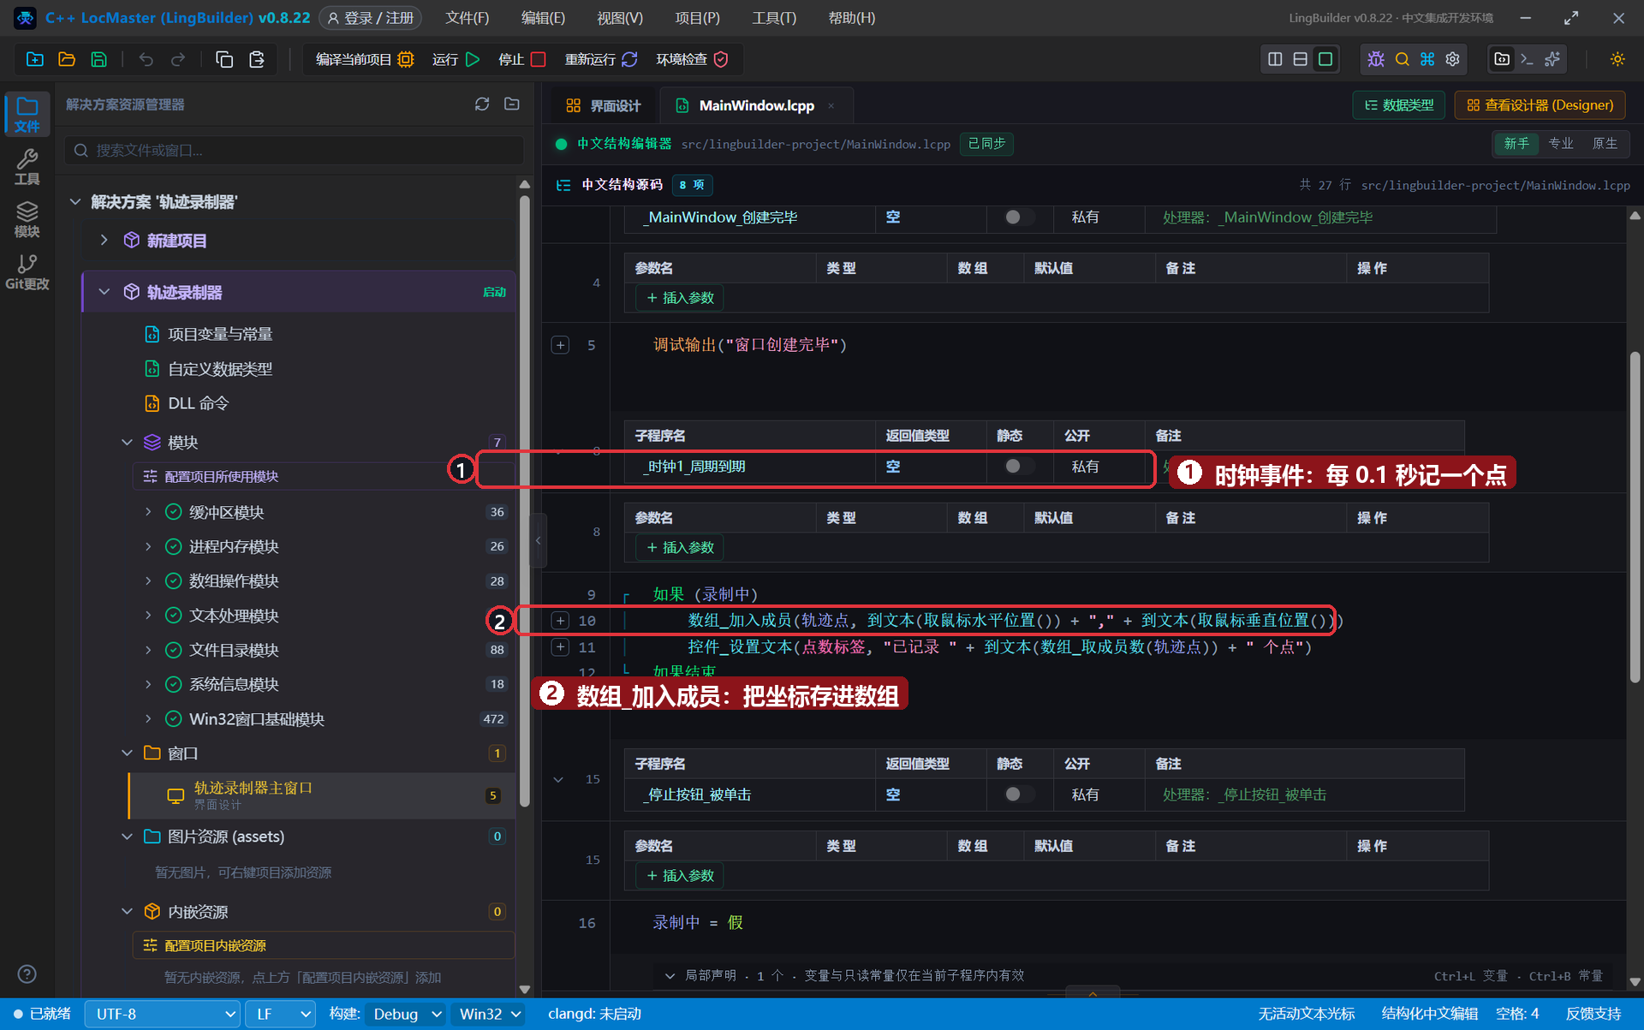Open the terminal prompt icon

coord(1527,59)
